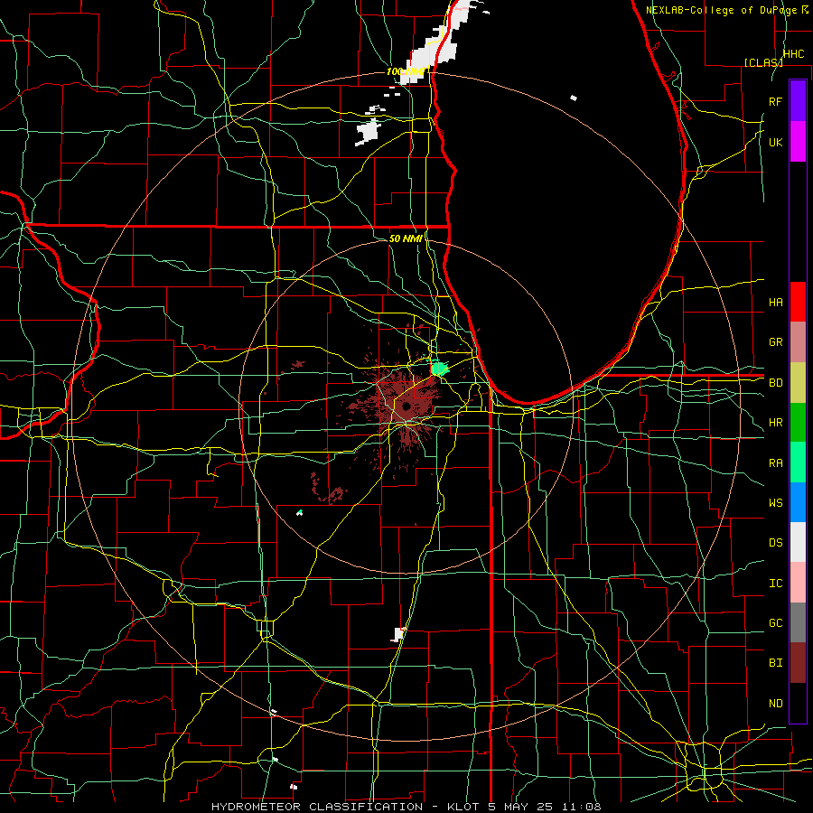Click the "100 NMI" range ring label
Screen dimensions: 813x813
[x=406, y=71]
